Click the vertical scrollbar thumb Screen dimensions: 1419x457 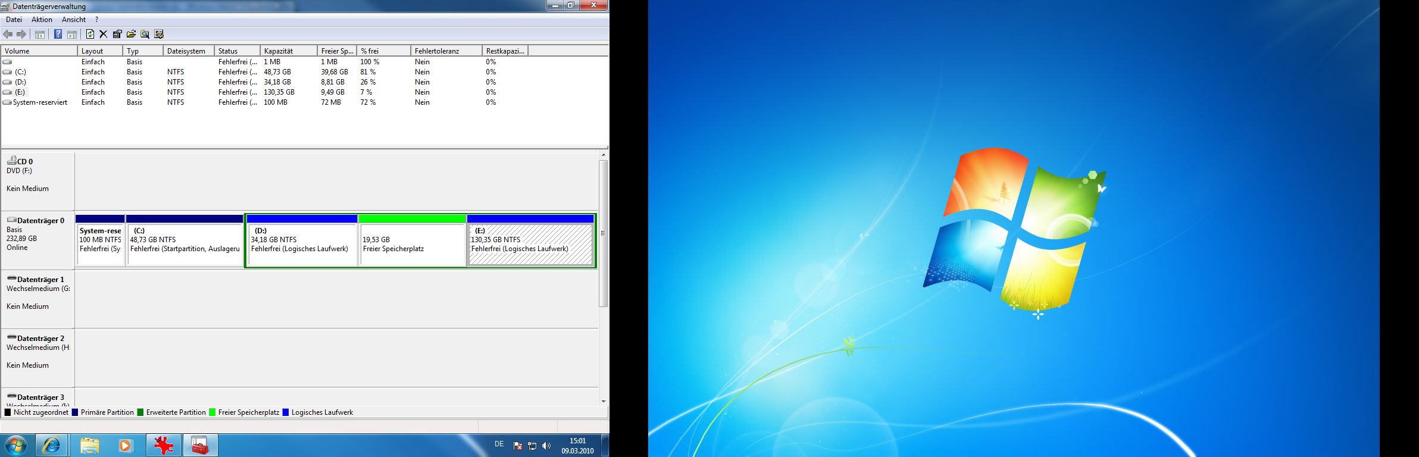(603, 233)
